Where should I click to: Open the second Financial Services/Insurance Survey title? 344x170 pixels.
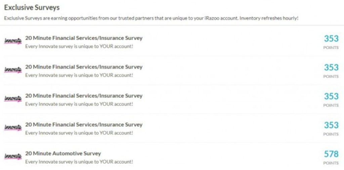click(84, 67)
